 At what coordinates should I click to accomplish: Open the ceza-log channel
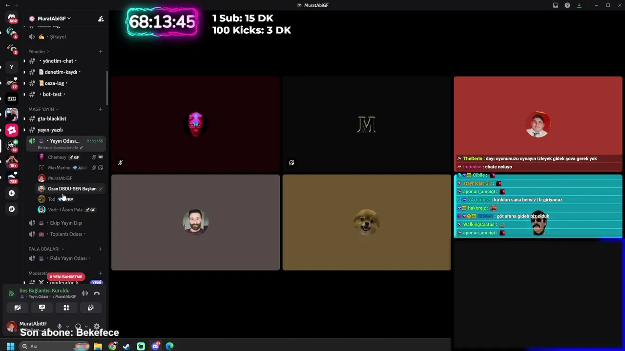(65, 83)
